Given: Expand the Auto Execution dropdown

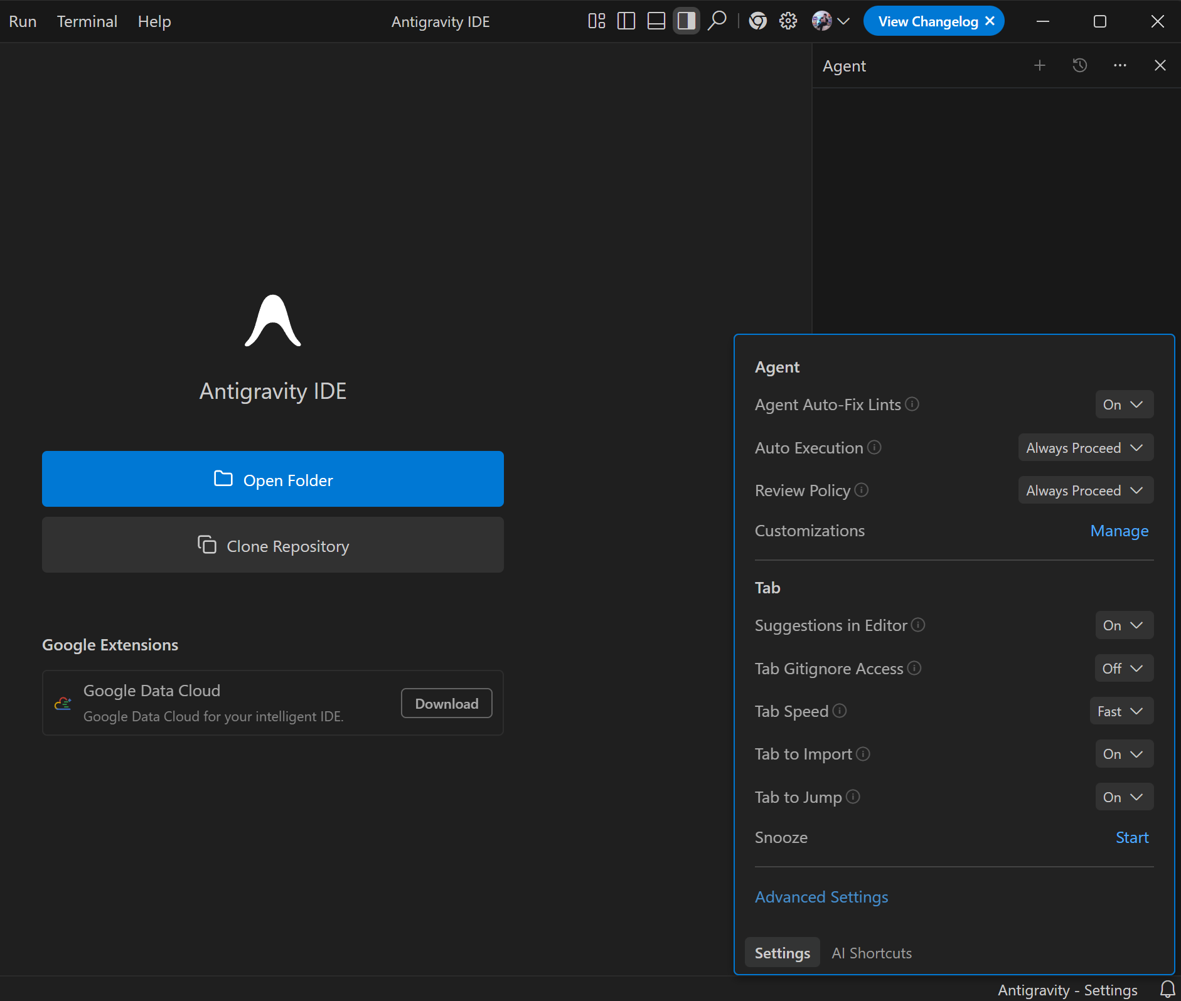Looking at the screenshot, I should click(x=1086, y=448).
